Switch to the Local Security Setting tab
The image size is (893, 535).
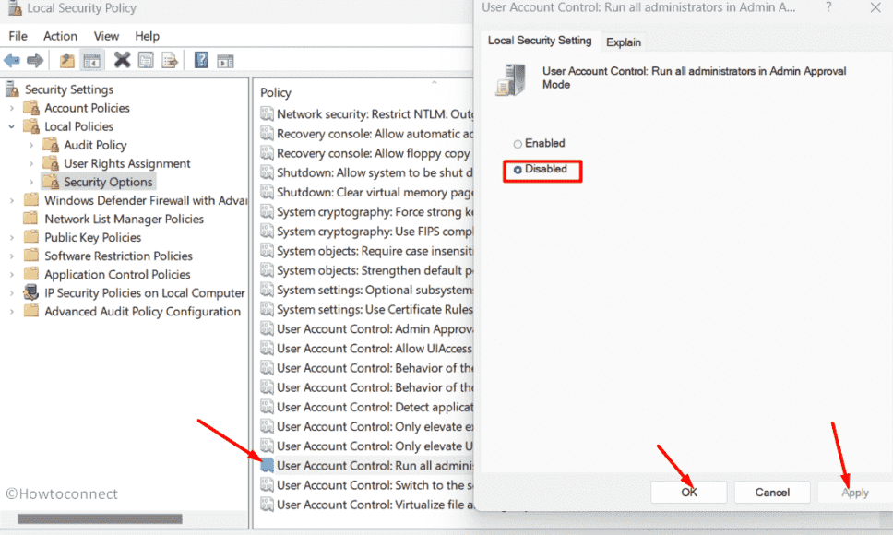pyautogui.click(x=540, y=41)
